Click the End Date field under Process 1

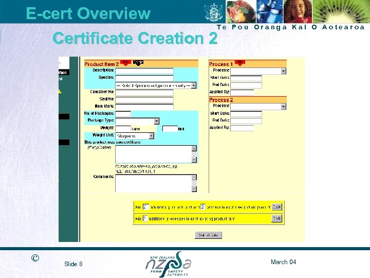click(246, 85)
